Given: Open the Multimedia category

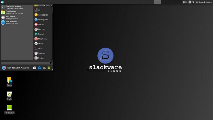Looking at the screenshot, I should click(x=42, y=39).
